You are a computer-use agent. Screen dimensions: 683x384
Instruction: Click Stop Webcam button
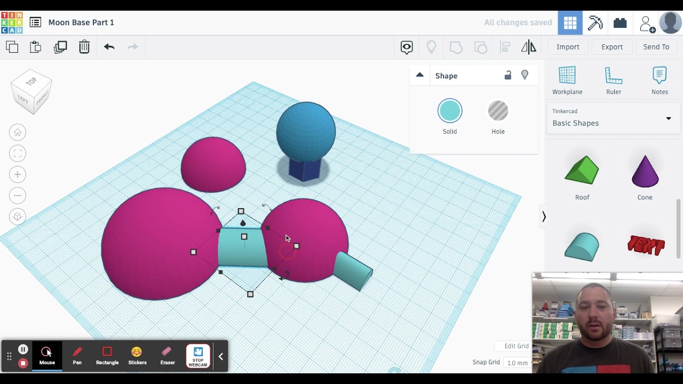[198, 356]
